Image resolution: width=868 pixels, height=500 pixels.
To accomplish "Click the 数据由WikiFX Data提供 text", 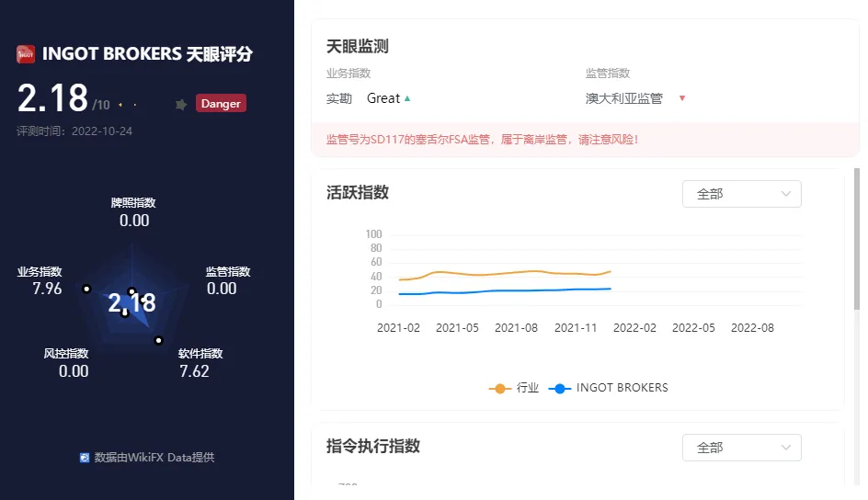I will coord(154,458).
